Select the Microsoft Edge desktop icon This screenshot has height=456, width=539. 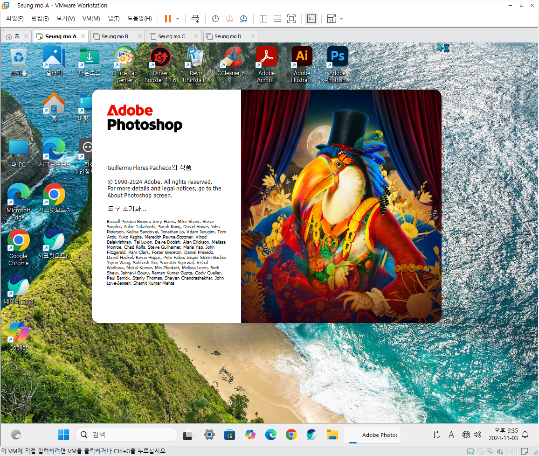[19, 202]
